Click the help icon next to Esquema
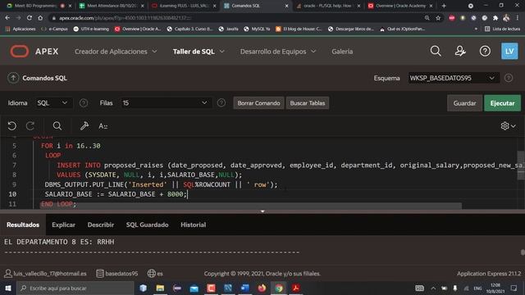Viewport: 525px width, 295px height. coord(509,78)
